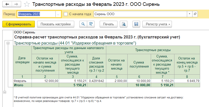
Task: Click the footnote about учетной политике
Action: (99, 99)
